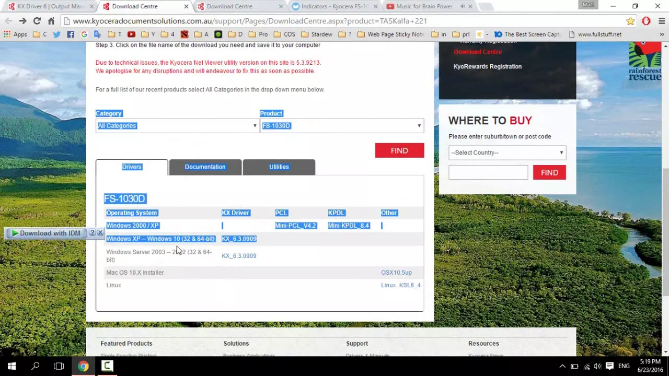Open the KyoRewards Registration link
669x376 pixels.
point(487,66)
